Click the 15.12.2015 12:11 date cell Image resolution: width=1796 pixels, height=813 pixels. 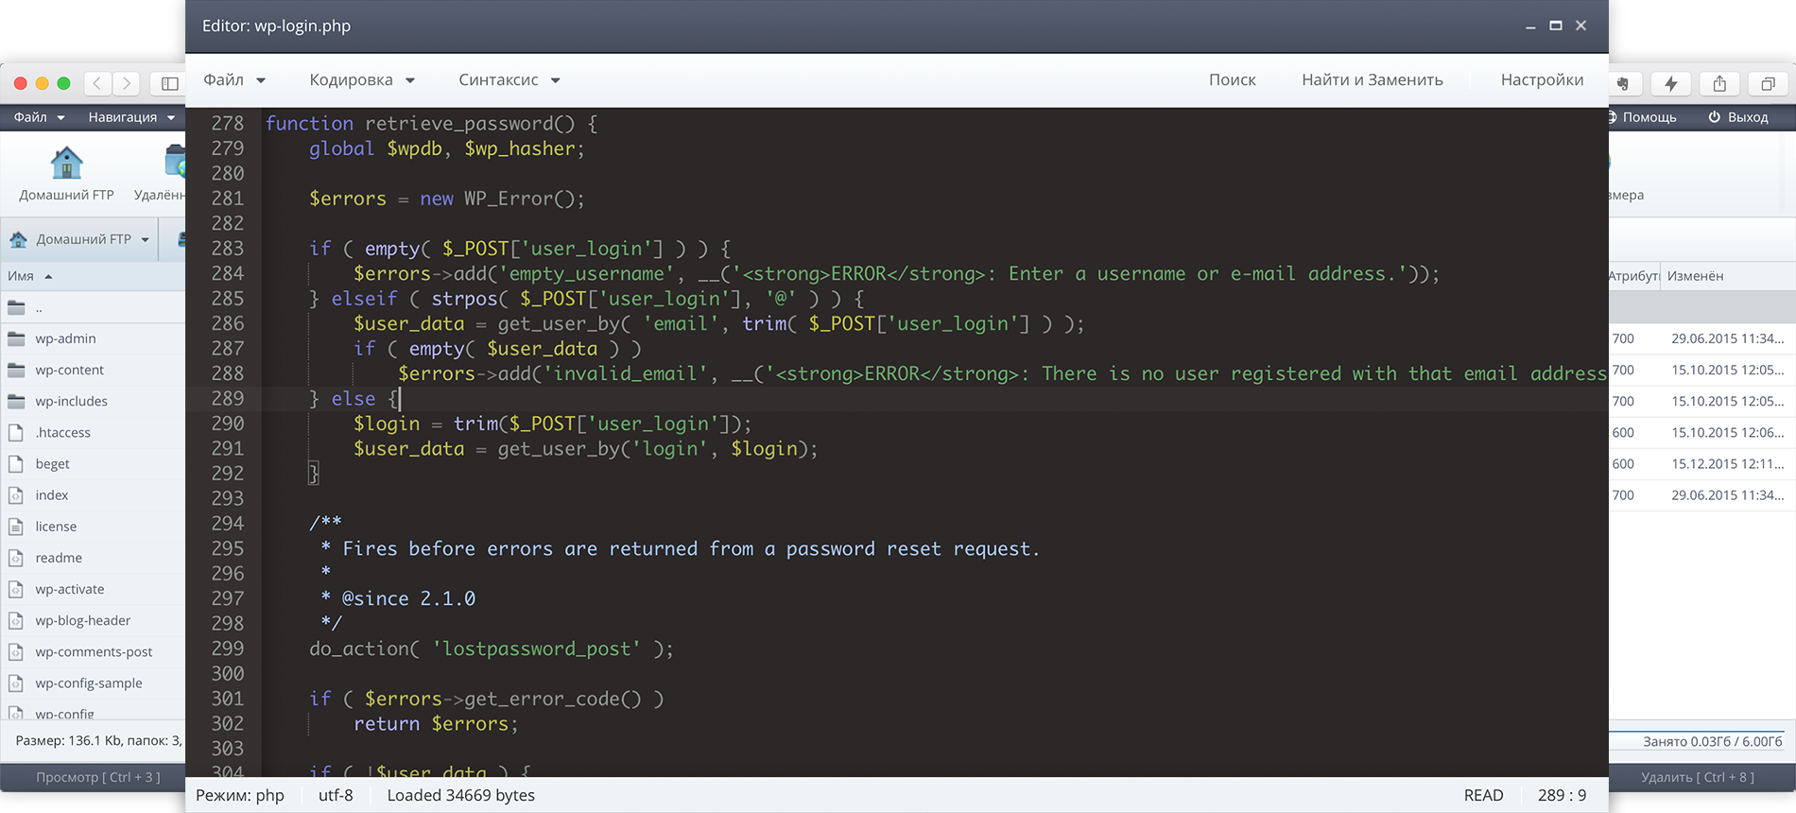(x=1727, y=463)
